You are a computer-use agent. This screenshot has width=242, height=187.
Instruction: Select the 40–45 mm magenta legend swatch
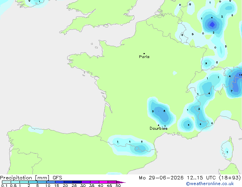[x=103, y=182]
